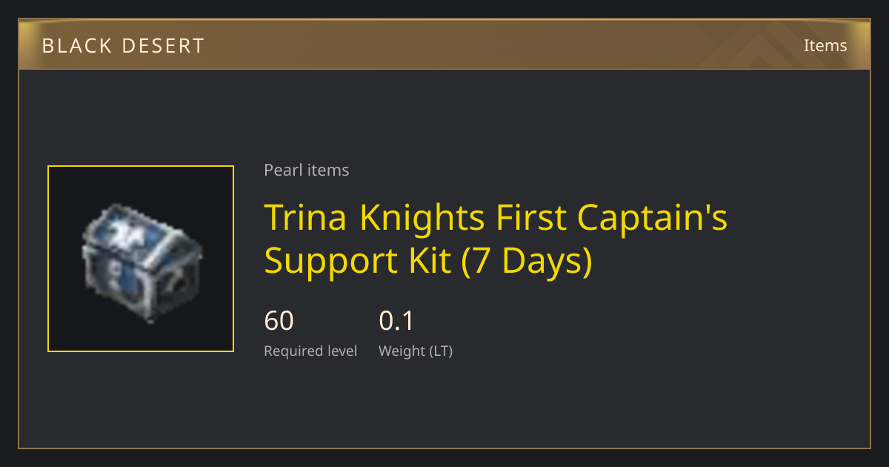
Task: Click the blue treasure chest item icon
Action: click(x=141, y=259)
